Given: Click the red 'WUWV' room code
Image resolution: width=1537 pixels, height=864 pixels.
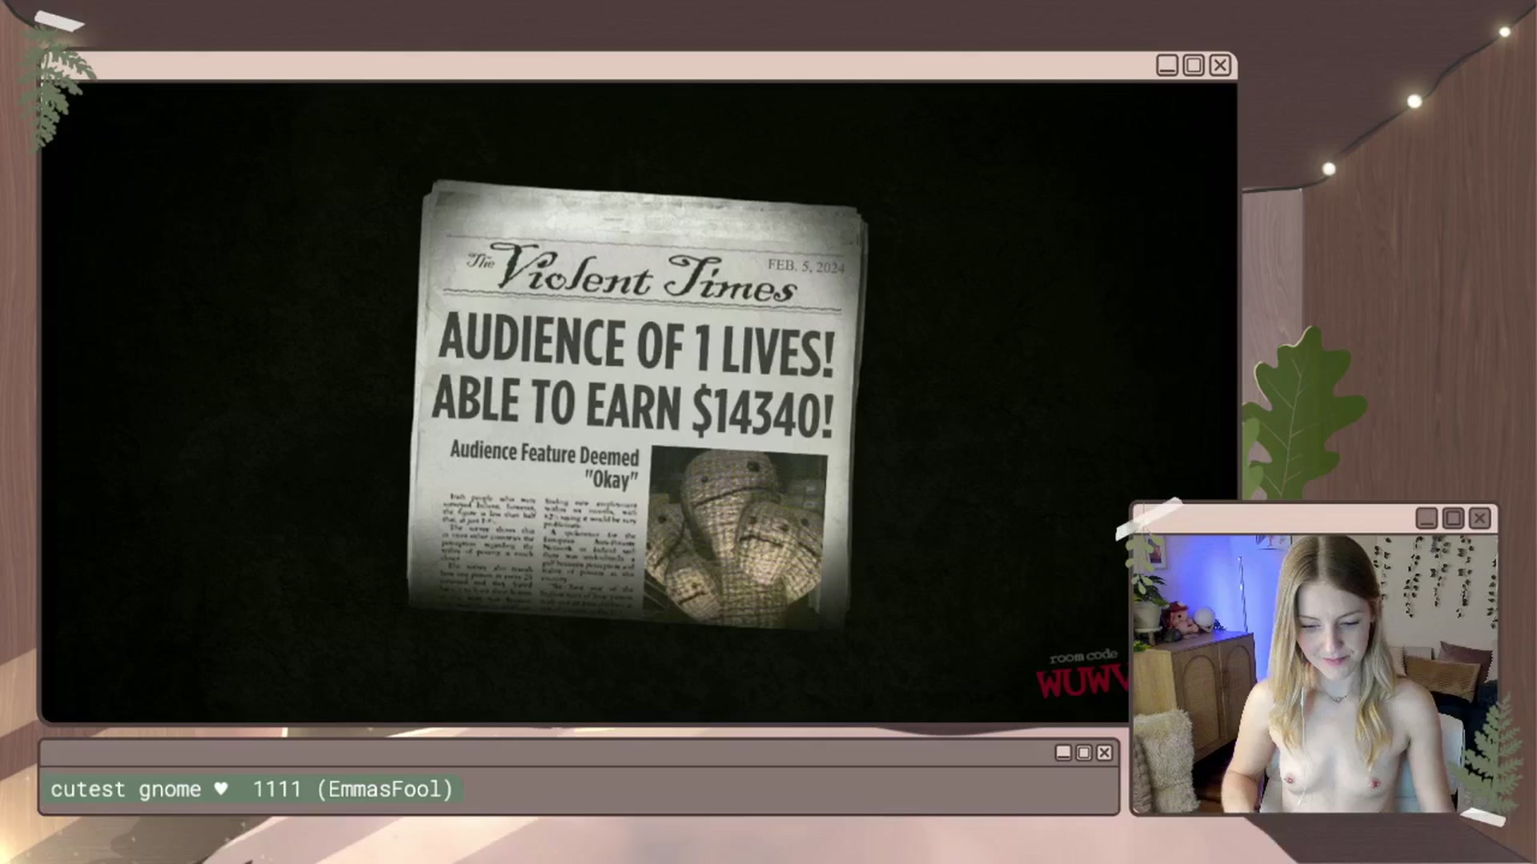Looking at the screenshot, I should click(x=1082, y=682).
